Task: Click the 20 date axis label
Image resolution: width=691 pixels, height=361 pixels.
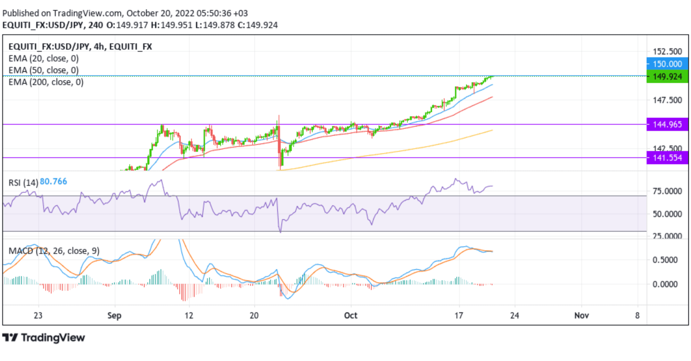Action: click(x=254, y=316)
